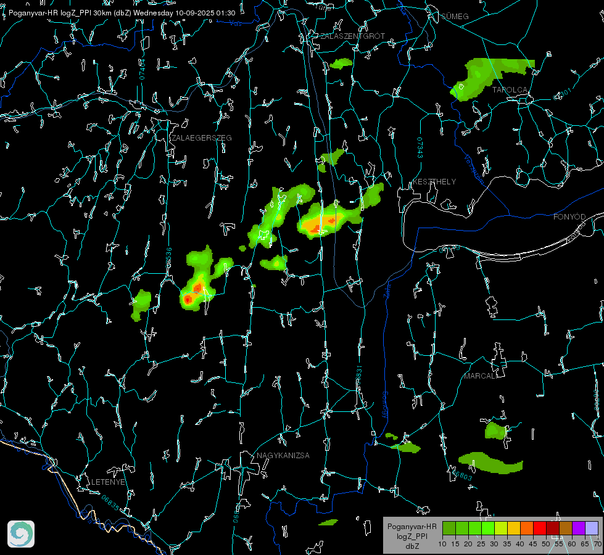
Task: Click the 35-40 dBZ yellow legend swatch
Action: point(514,528)
